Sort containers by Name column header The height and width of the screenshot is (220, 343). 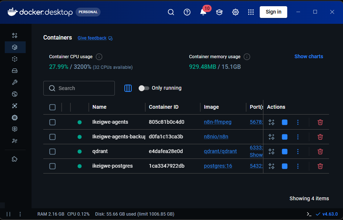(99, 107)
